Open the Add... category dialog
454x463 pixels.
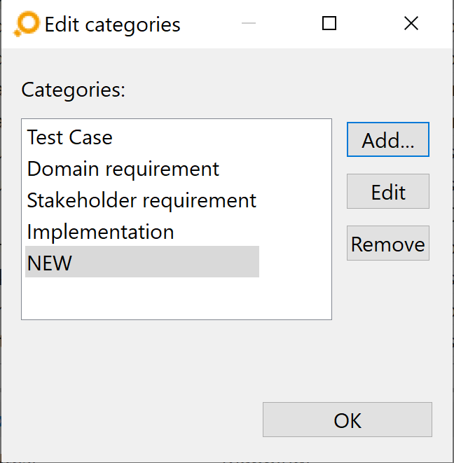[388, 139]
